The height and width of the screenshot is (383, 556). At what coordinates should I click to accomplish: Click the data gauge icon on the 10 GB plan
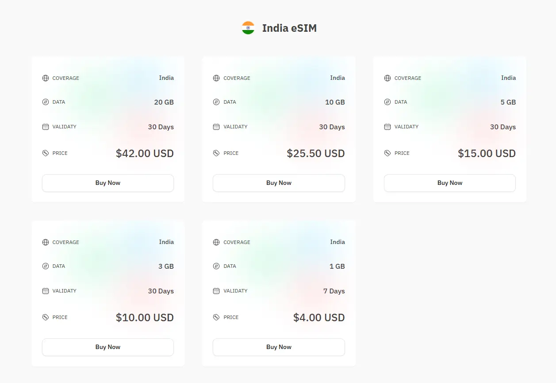[x=216, y=102]
